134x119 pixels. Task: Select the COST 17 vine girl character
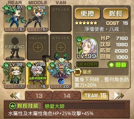click(x=15, y=75)
